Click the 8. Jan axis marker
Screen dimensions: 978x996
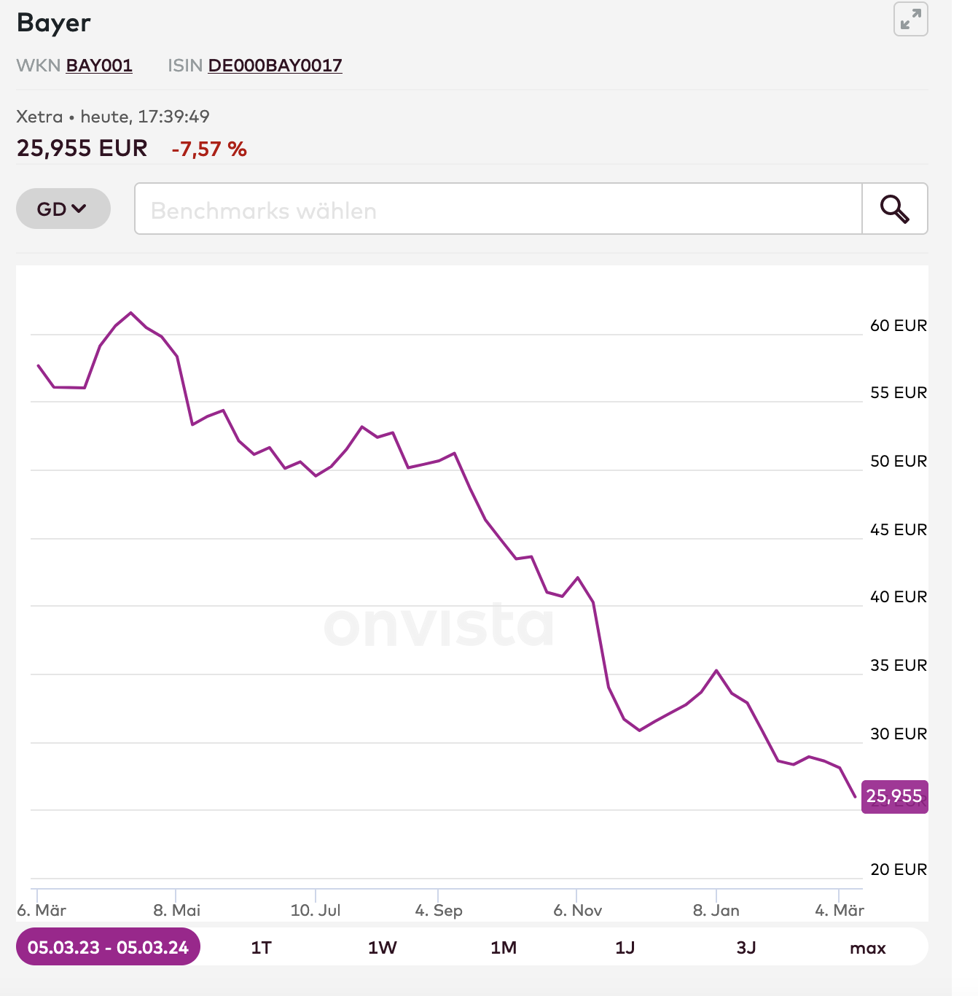716,910
